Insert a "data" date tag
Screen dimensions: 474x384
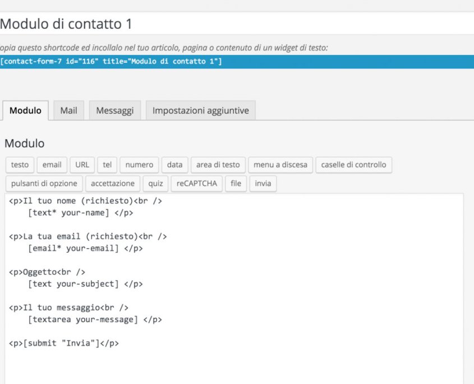pos(174,164)
